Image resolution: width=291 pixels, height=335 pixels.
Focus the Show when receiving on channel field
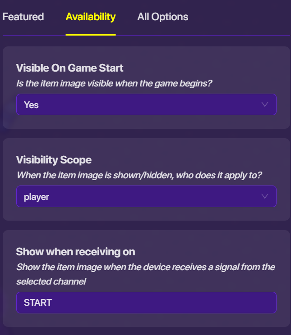[146, 303]
